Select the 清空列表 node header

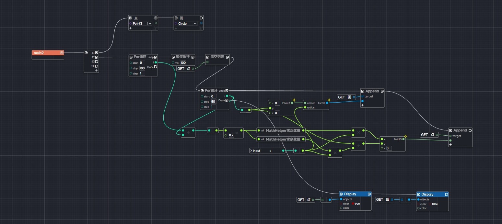[x=217, y=57]
